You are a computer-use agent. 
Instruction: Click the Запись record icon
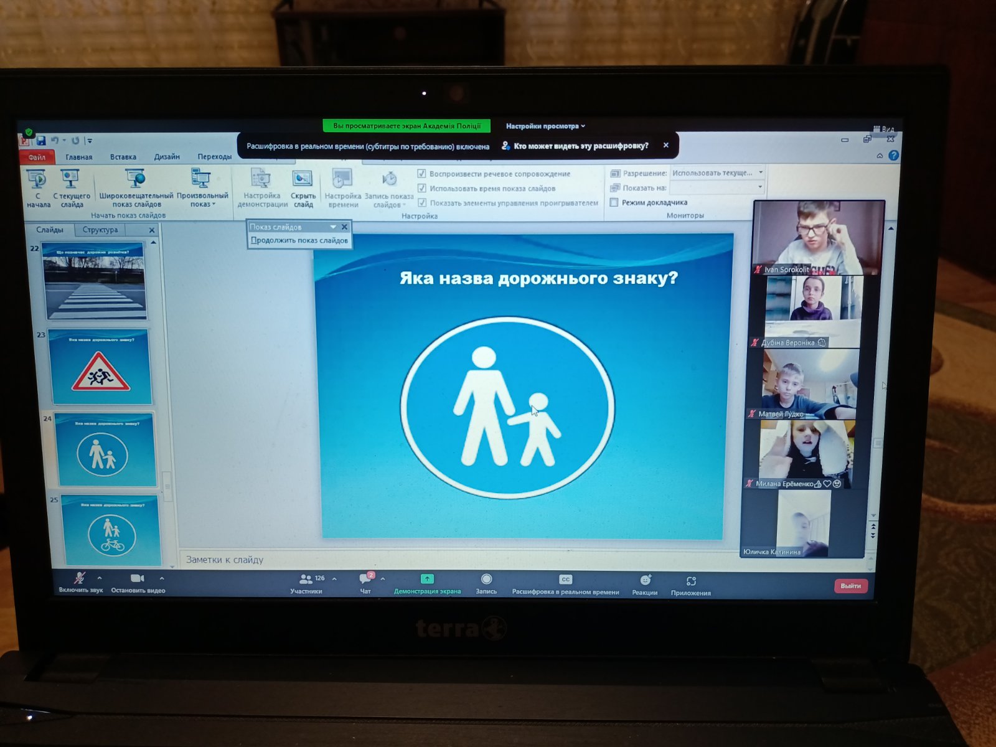tap(487, 579)
